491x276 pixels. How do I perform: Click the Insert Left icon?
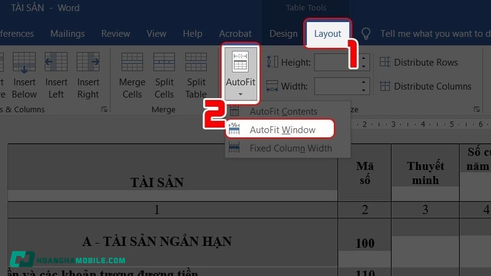tap(56, 62)
